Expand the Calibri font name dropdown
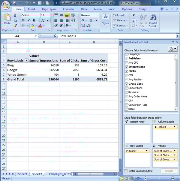The image size is (180, 181). 38,15
